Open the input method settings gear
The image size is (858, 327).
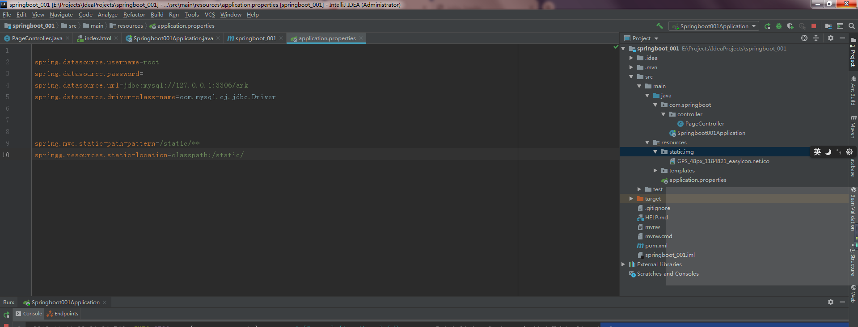[850, 152]
